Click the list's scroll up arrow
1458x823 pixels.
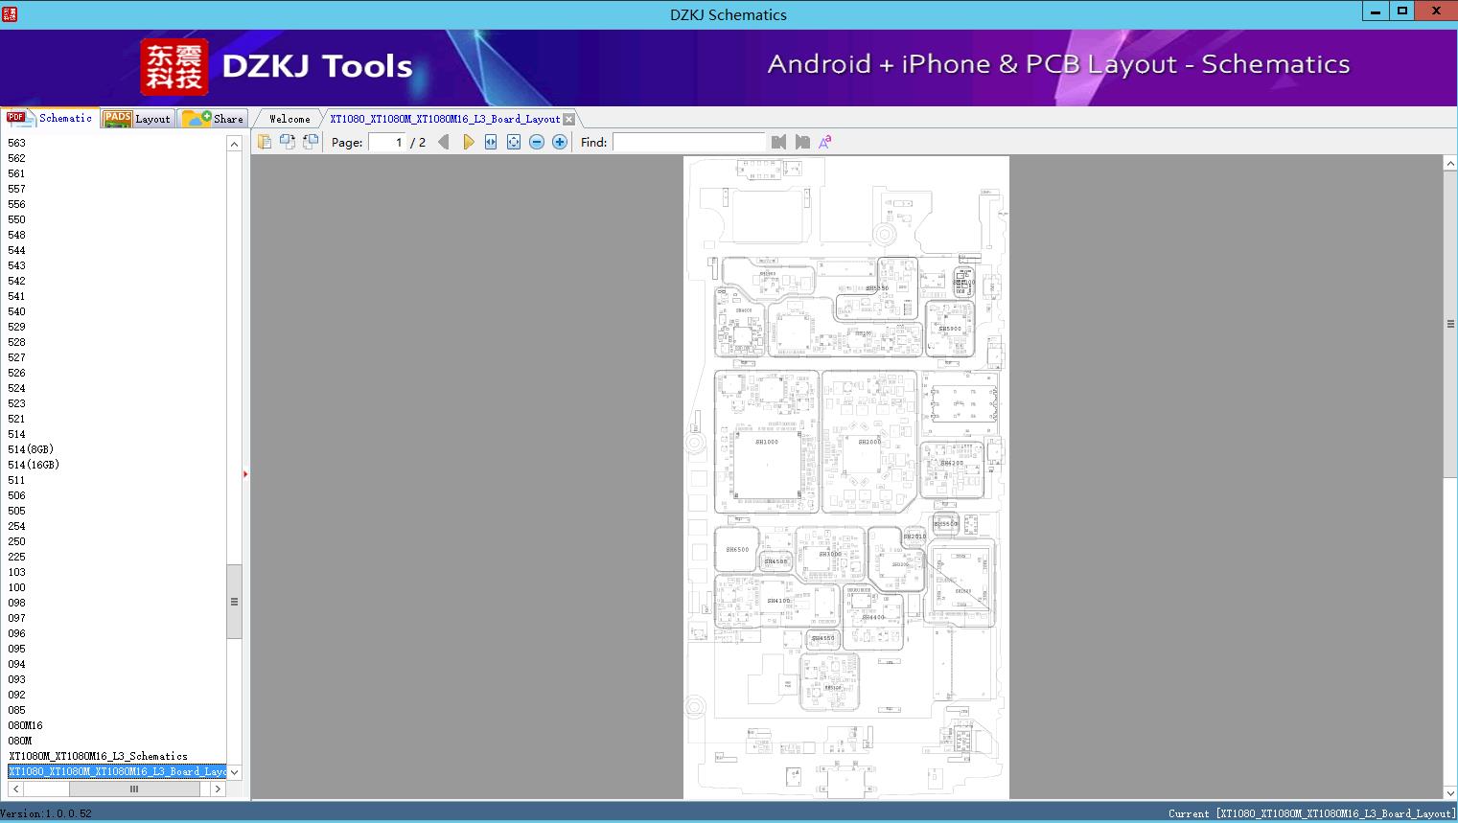click(x=234, y=144)
